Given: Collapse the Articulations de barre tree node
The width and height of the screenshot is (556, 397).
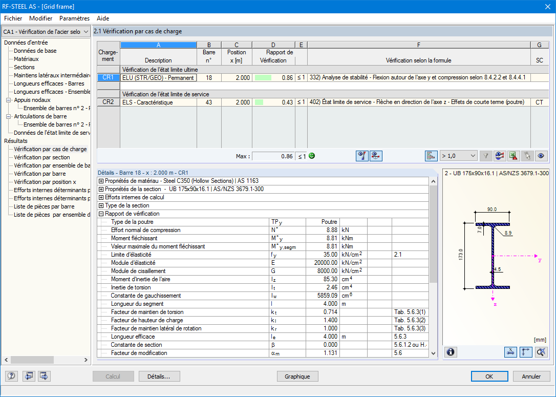Looking at the screenshot, I should click(x=9, y=116).
